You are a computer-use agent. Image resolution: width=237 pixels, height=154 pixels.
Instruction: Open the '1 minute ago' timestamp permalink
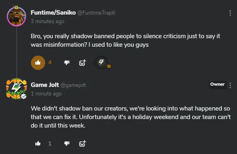tap(46, 94)
